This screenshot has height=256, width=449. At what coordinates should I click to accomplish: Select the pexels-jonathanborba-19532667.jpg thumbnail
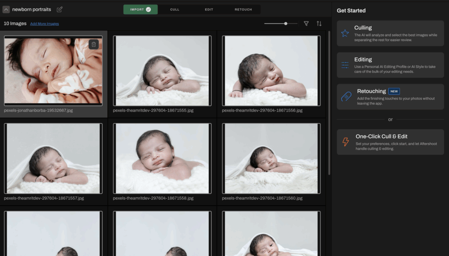pyautogui.click(x=53, y=71)
